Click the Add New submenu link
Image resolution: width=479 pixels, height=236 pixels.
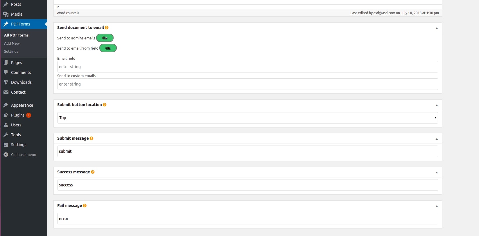tap(12, 43)
